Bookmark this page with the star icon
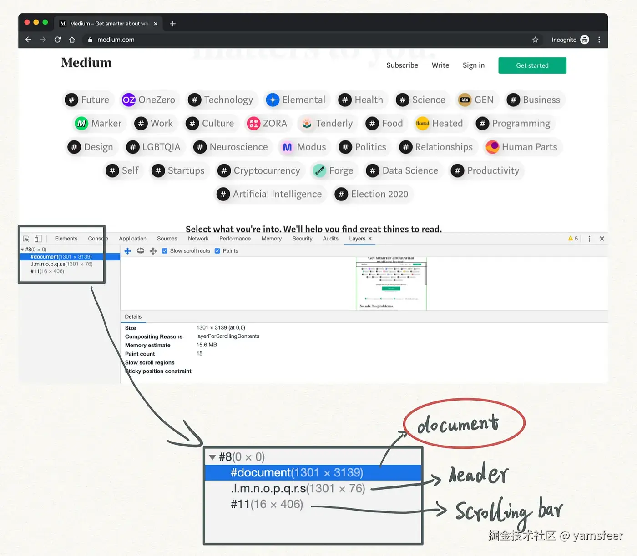 535,40
